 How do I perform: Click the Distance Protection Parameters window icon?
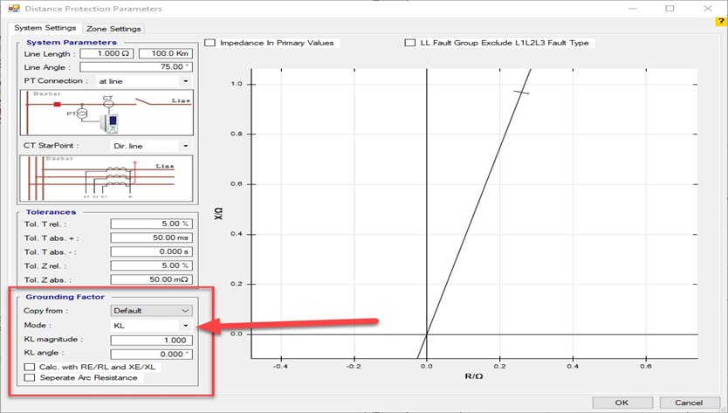tap(14, 10)
